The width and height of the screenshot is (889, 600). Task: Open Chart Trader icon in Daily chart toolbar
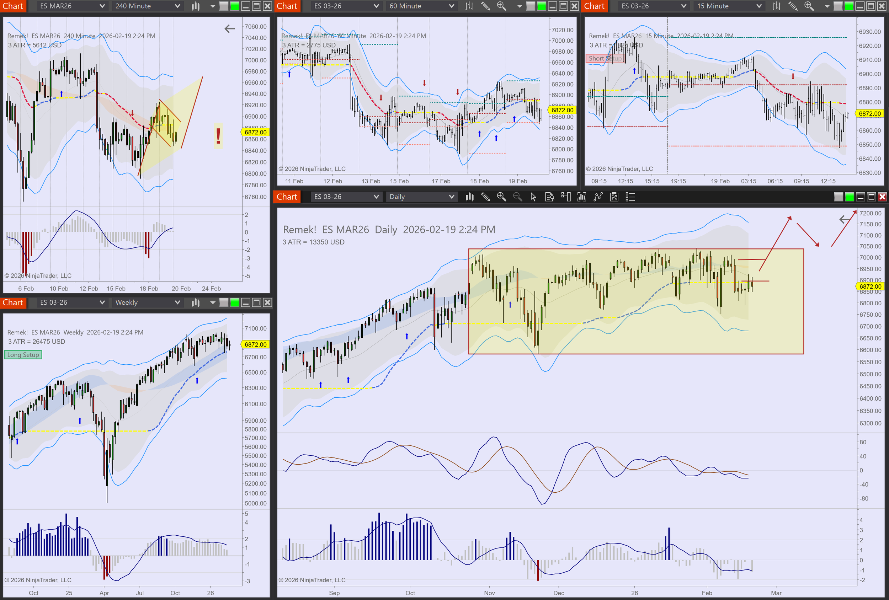coord(565,197)
